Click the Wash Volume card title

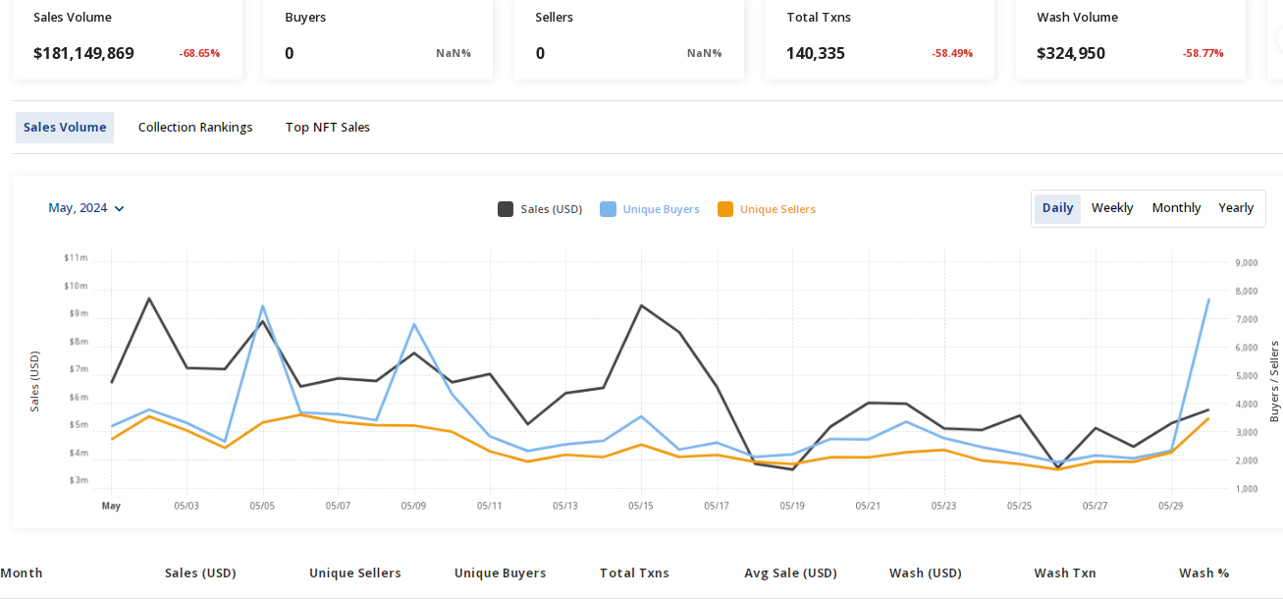tap(1077, 18)
